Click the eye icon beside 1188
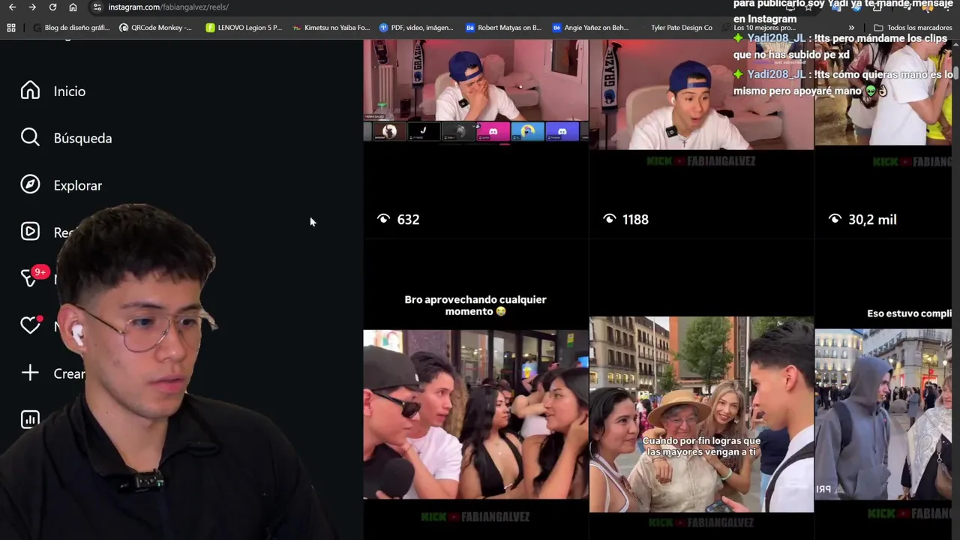 pyautogui.click(x=609, y=219)
